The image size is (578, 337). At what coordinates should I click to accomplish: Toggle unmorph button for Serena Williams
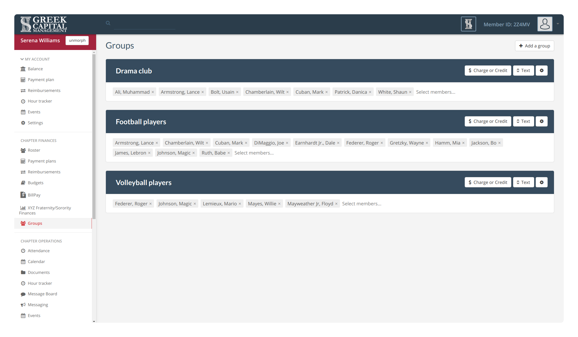[77, 40]
